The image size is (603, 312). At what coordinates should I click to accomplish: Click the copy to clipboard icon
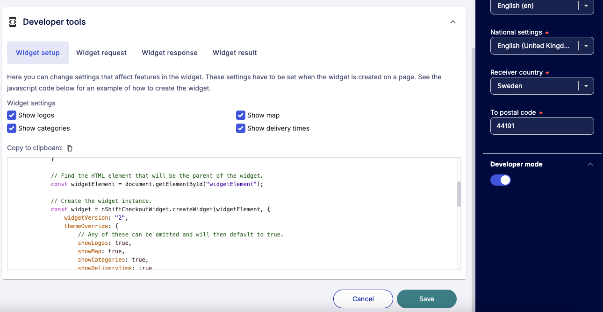tap(70, 148)
